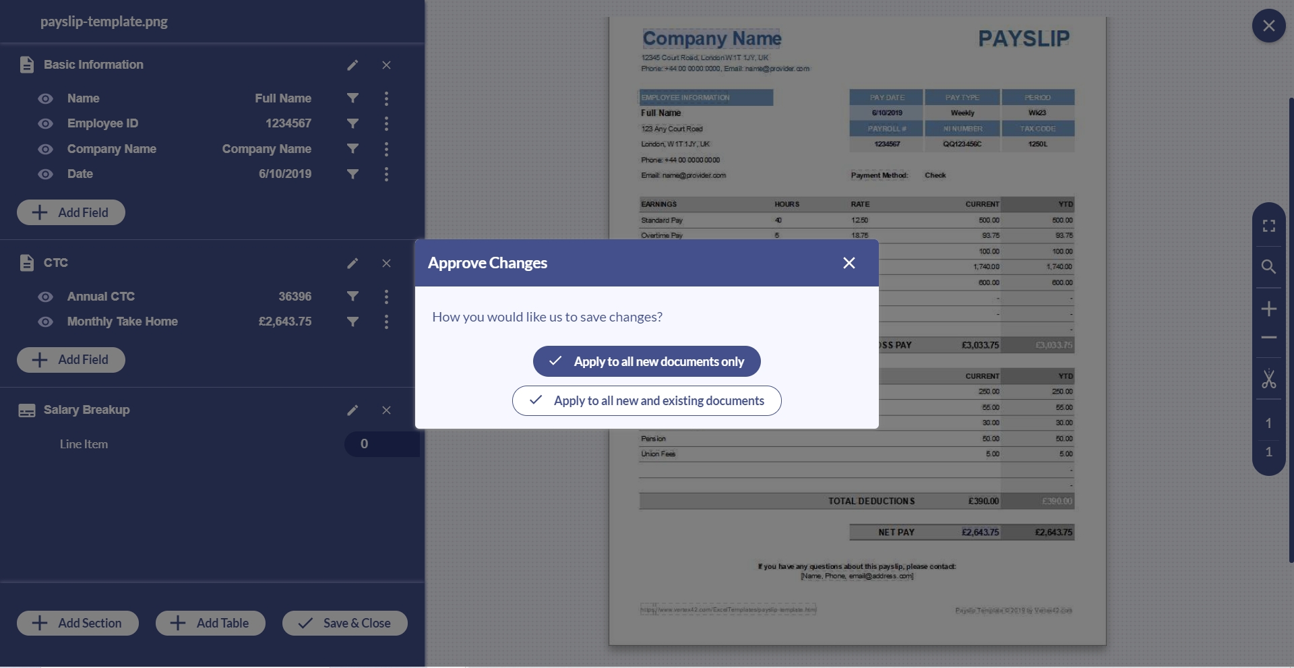The width and height of the screenshot is (1294, 668).
Task: Choose Apply to all new documents only
Action: 647,361
